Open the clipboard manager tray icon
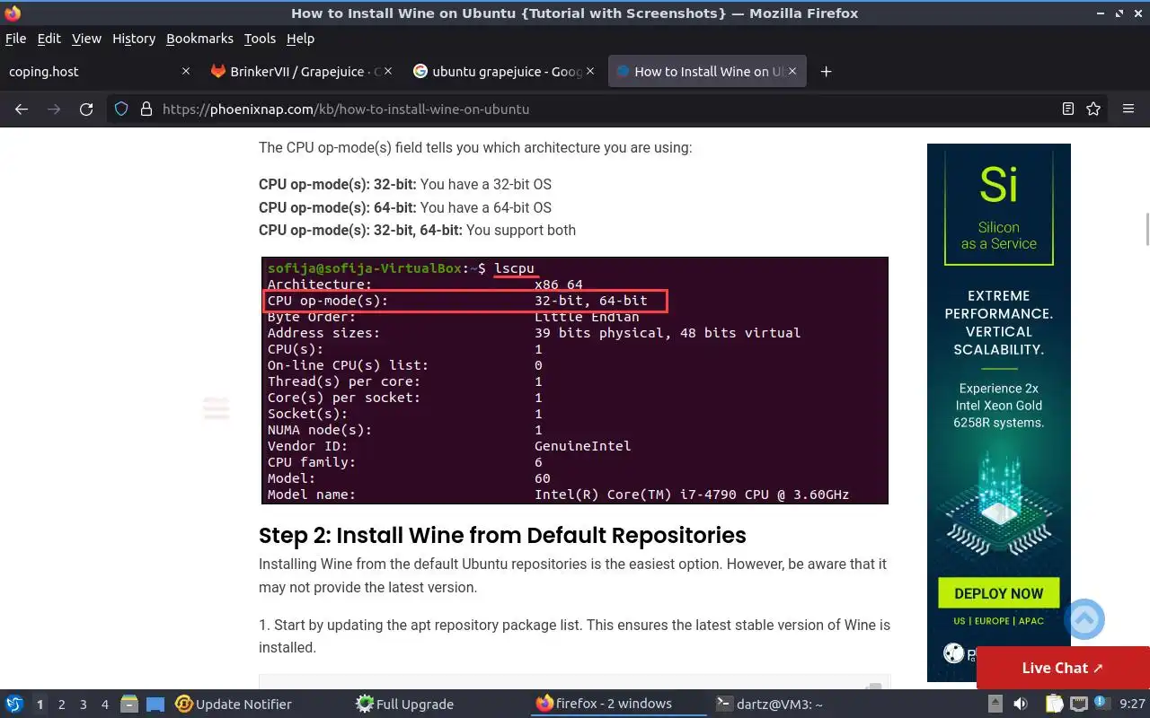The height and width of the screenshot is (718, 1150). pos(1055,704)
